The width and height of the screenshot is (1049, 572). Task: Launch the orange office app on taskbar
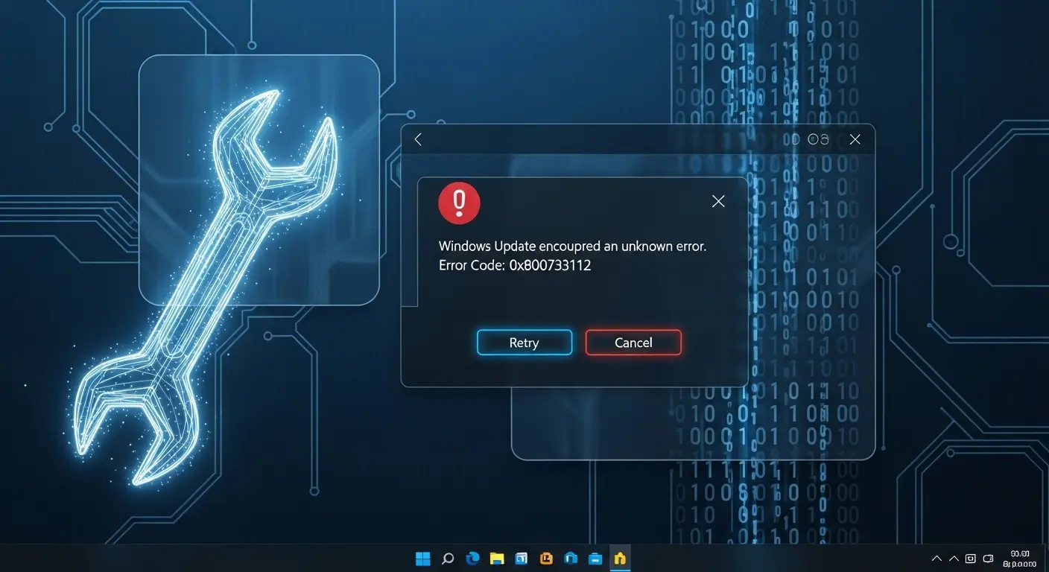coord(546,558)
